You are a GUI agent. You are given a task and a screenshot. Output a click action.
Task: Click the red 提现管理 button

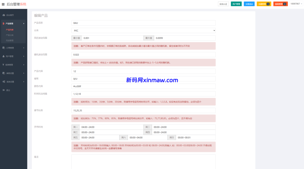[281, 4]
